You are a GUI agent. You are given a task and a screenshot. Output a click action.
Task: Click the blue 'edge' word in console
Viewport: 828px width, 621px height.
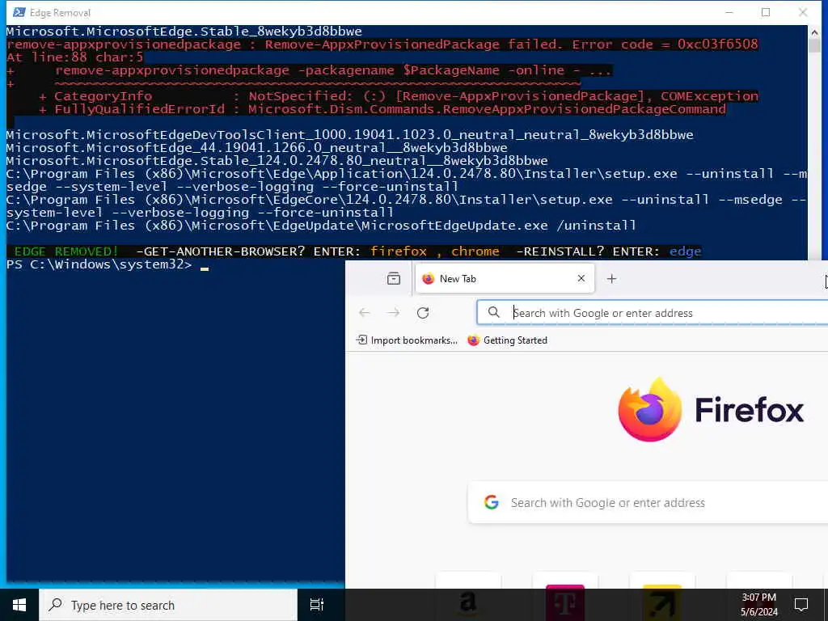click(x=685, y=251)
